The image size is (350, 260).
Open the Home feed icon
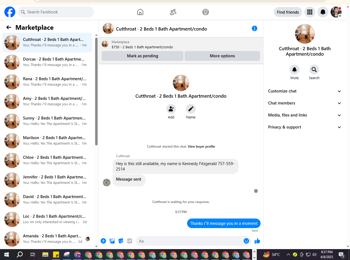coord(140,12)
